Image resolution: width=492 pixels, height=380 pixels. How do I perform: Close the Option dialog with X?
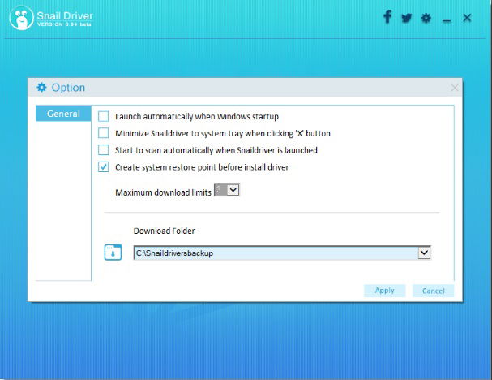[x=455, y=88]
